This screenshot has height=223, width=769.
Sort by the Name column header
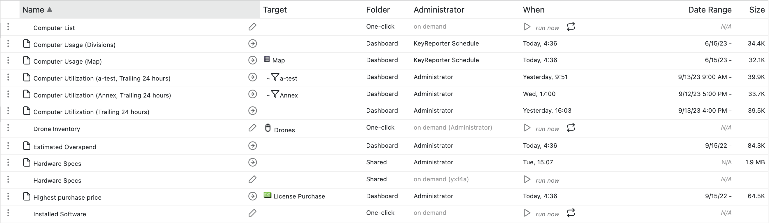33,10
